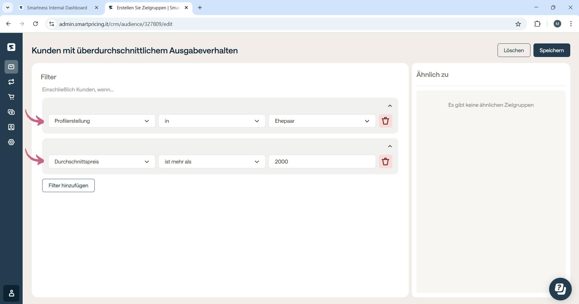Open the Durchschnittspreis field dropdown

tap(102, 162)
